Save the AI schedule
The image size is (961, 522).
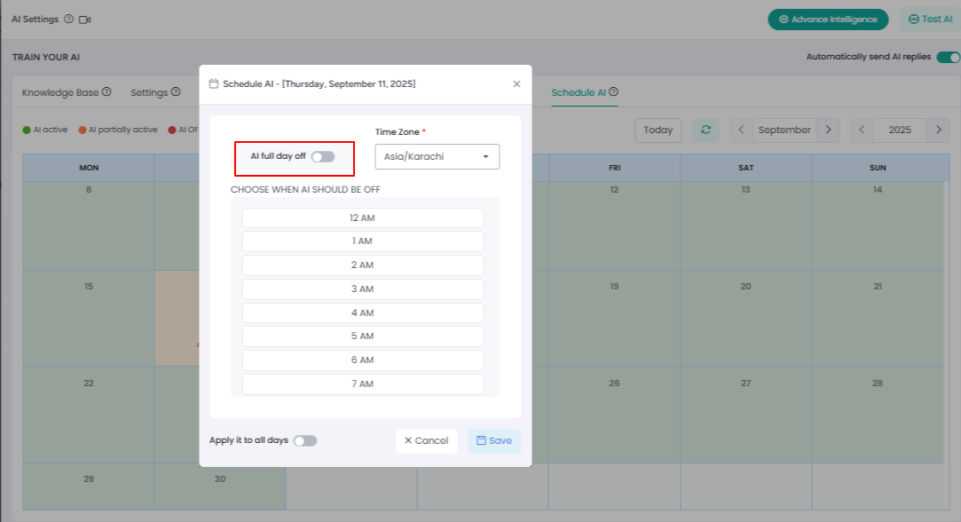pos(494,441)
